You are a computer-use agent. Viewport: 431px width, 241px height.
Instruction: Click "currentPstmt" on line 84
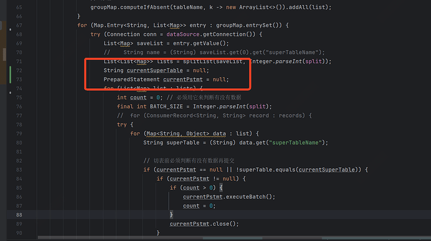(189, 179)
